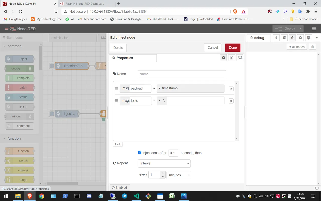
Task: Delete the inject node with Delete button
Action: point(118,48)
